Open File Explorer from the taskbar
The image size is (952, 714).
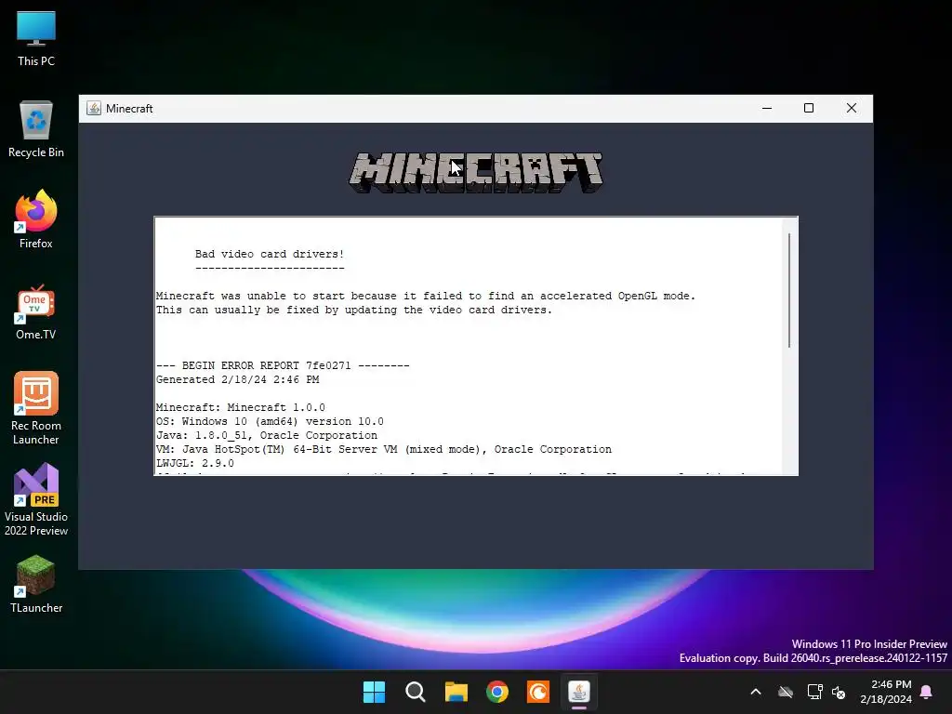tap(456, 692)
